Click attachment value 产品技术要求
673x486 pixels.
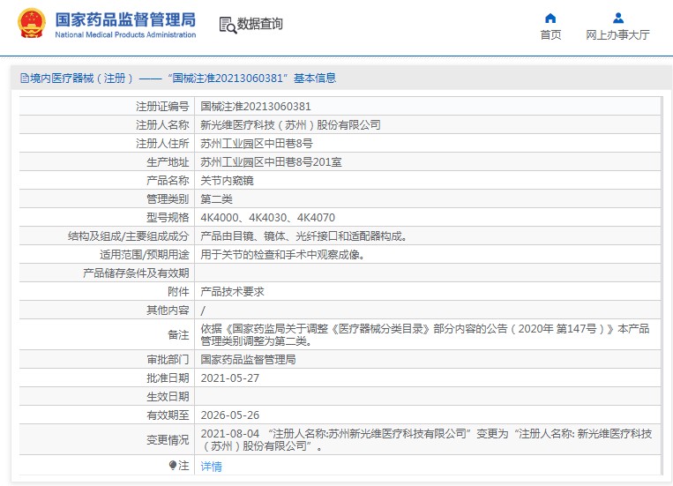pos(232,292)
